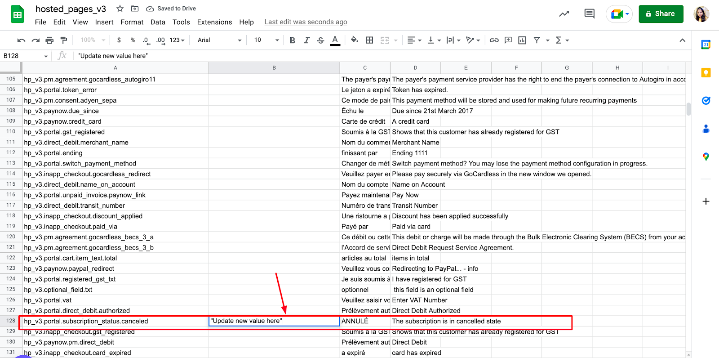This screenshot has width=719, height=358.
Task: Expand the font size dropdown
Action: pyautogui.click(x=277, y=40)
